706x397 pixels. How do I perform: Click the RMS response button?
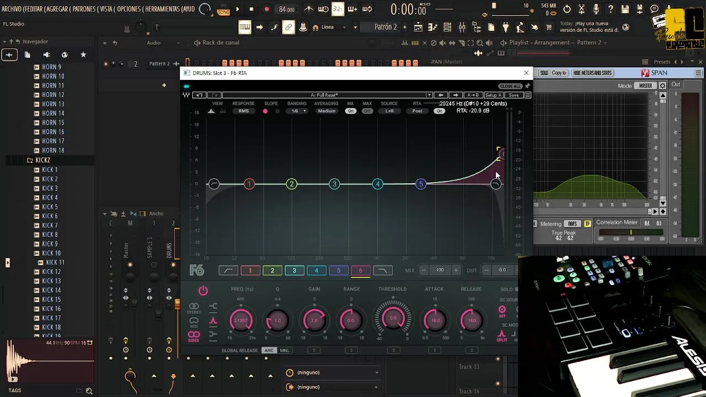(x=244, y=111)
